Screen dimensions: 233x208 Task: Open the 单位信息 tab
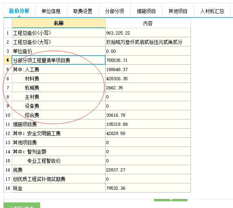tap(51, 11)
